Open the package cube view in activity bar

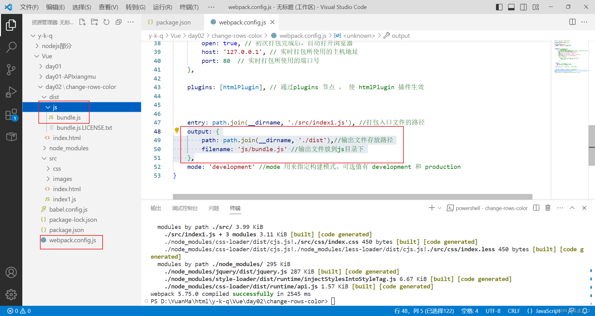click(x=11, y=137)
